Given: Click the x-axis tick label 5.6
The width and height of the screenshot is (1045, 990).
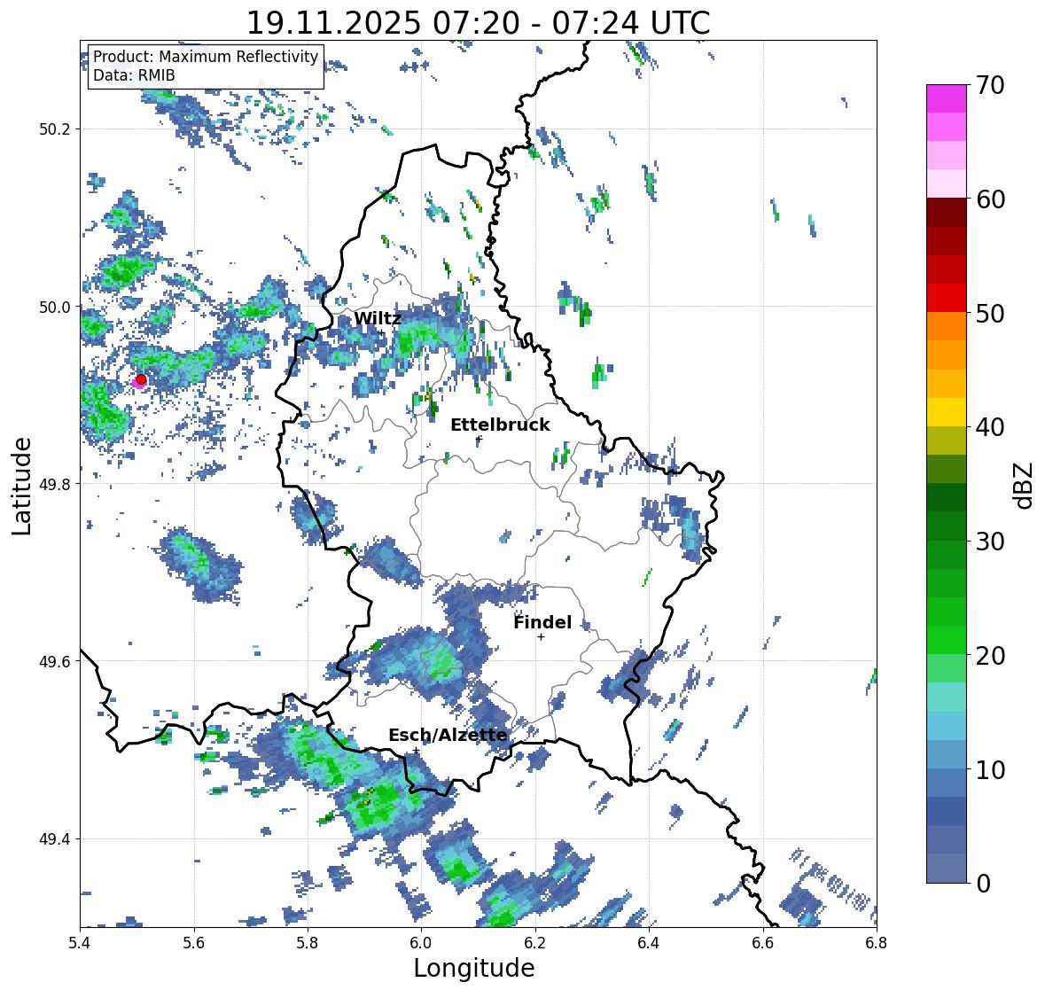Looking at the screenshot, I should 194,943.
